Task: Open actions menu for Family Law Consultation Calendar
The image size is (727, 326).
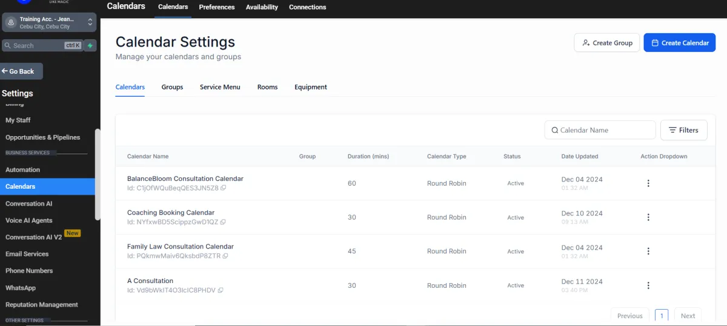Action: [x=648, y=251]
